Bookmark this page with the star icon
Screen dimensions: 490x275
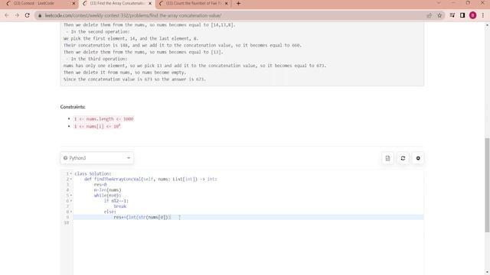pos(439,15)
